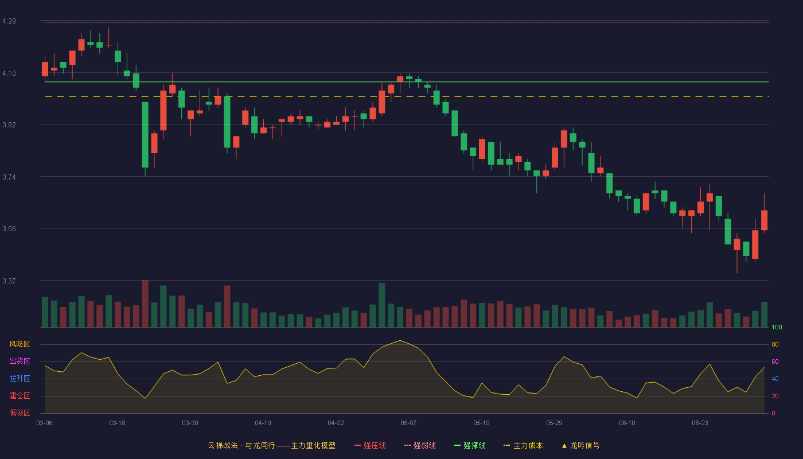Toggle the 云梯战法 · 与龙同行 主力量化模型 legend entry
The width and height of the screenshot is (803, 459).
point(271,445)
